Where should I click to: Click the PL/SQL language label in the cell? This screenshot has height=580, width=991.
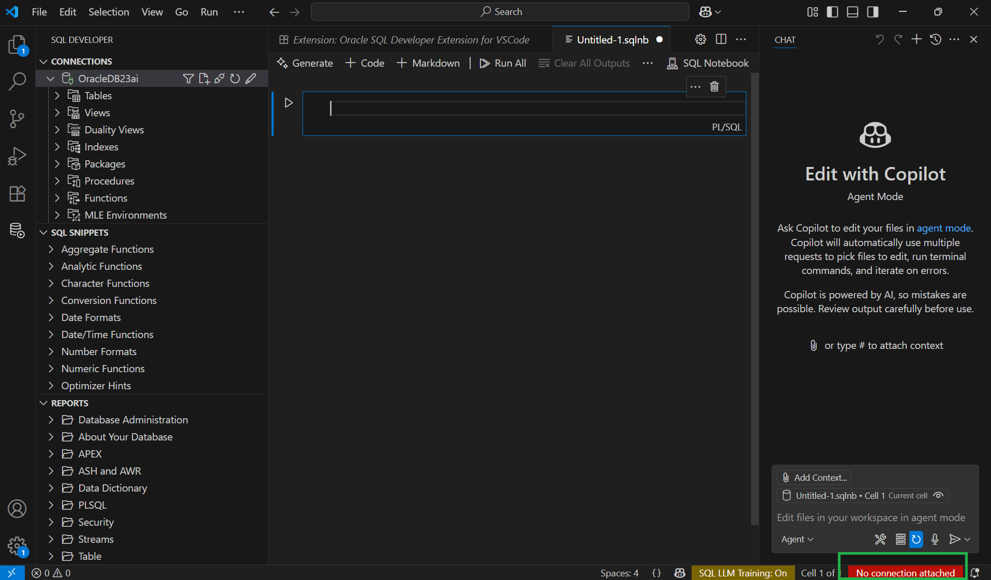tap(726, 127)
